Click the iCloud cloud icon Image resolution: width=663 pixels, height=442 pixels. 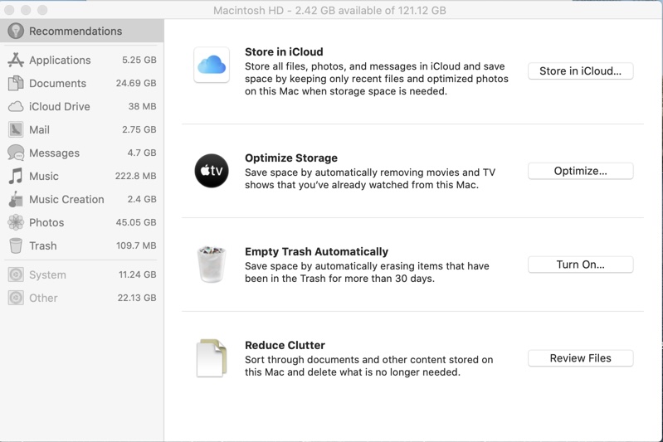click(212, 65)
